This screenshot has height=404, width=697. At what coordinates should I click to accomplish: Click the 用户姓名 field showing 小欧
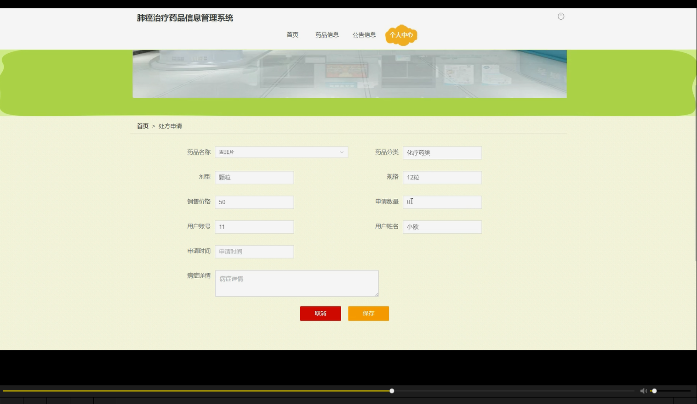tap(442, 227)
